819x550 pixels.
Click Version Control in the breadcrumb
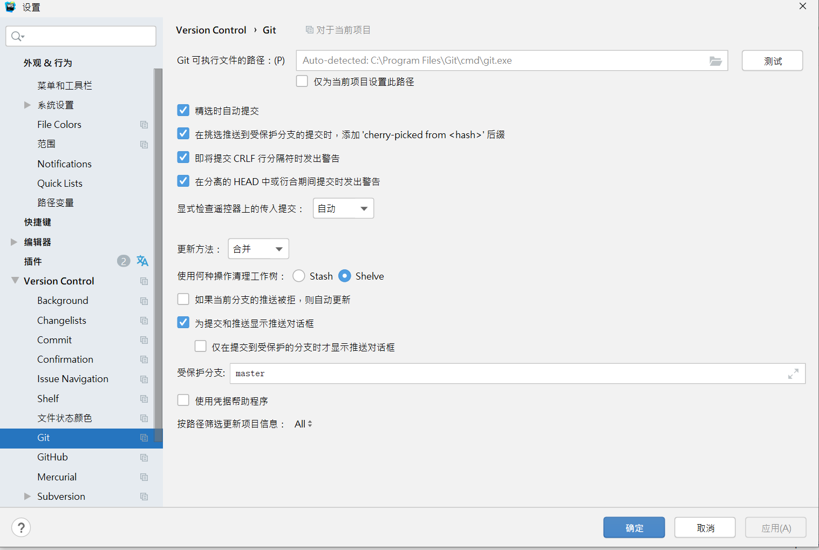pyautogui.click(x=211, y=30)
